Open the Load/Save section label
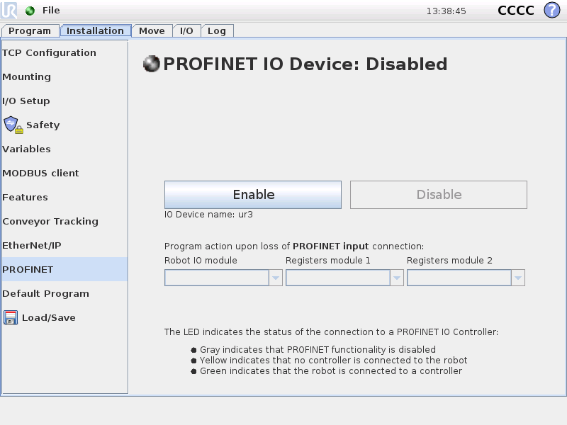Screen dimensions: 567x425 point(49,317)
